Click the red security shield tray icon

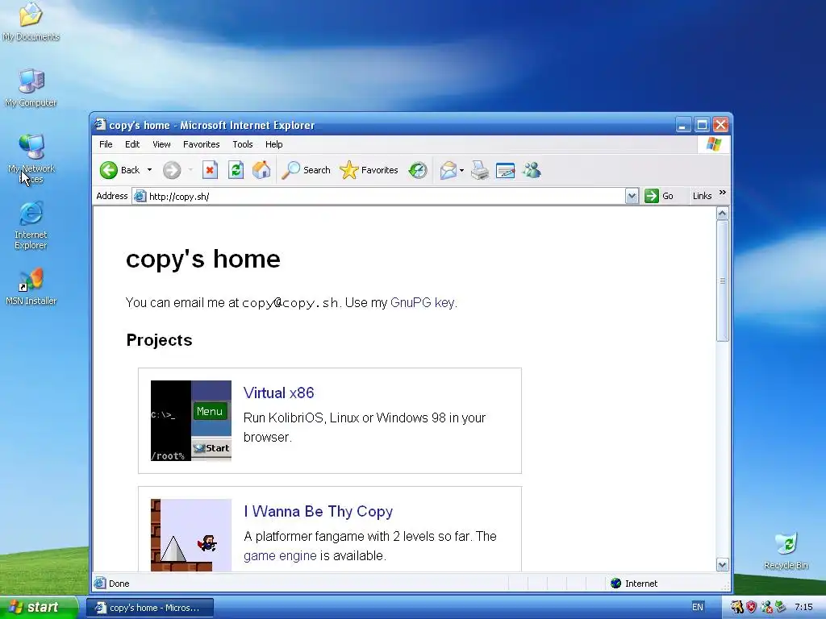pos(751,607)
